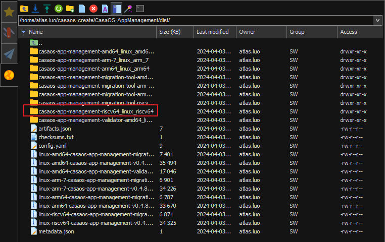Select the config.yaml file
385x242 pixels.
(x=53, y=146)
